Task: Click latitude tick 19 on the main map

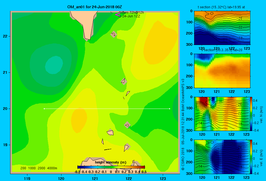Action: [5, 145]
